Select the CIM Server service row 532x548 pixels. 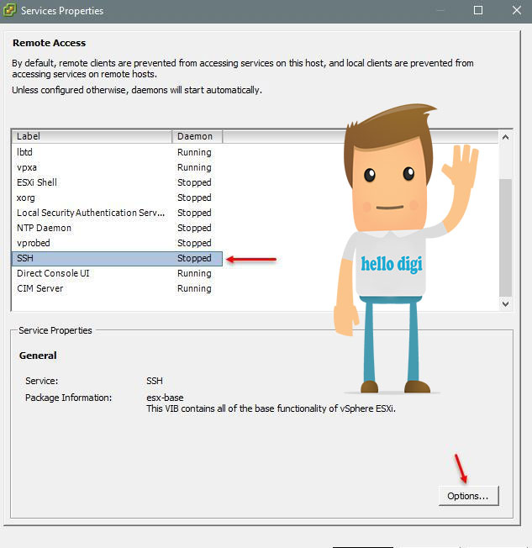[x=117, y=288]
